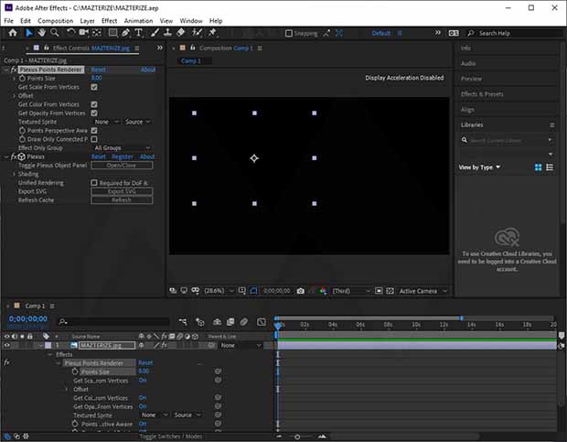The width and height of the screenshot is (567, 442).
Task: Toggle Get Scale From Vertices checkbox
Action: pos(94,87)
